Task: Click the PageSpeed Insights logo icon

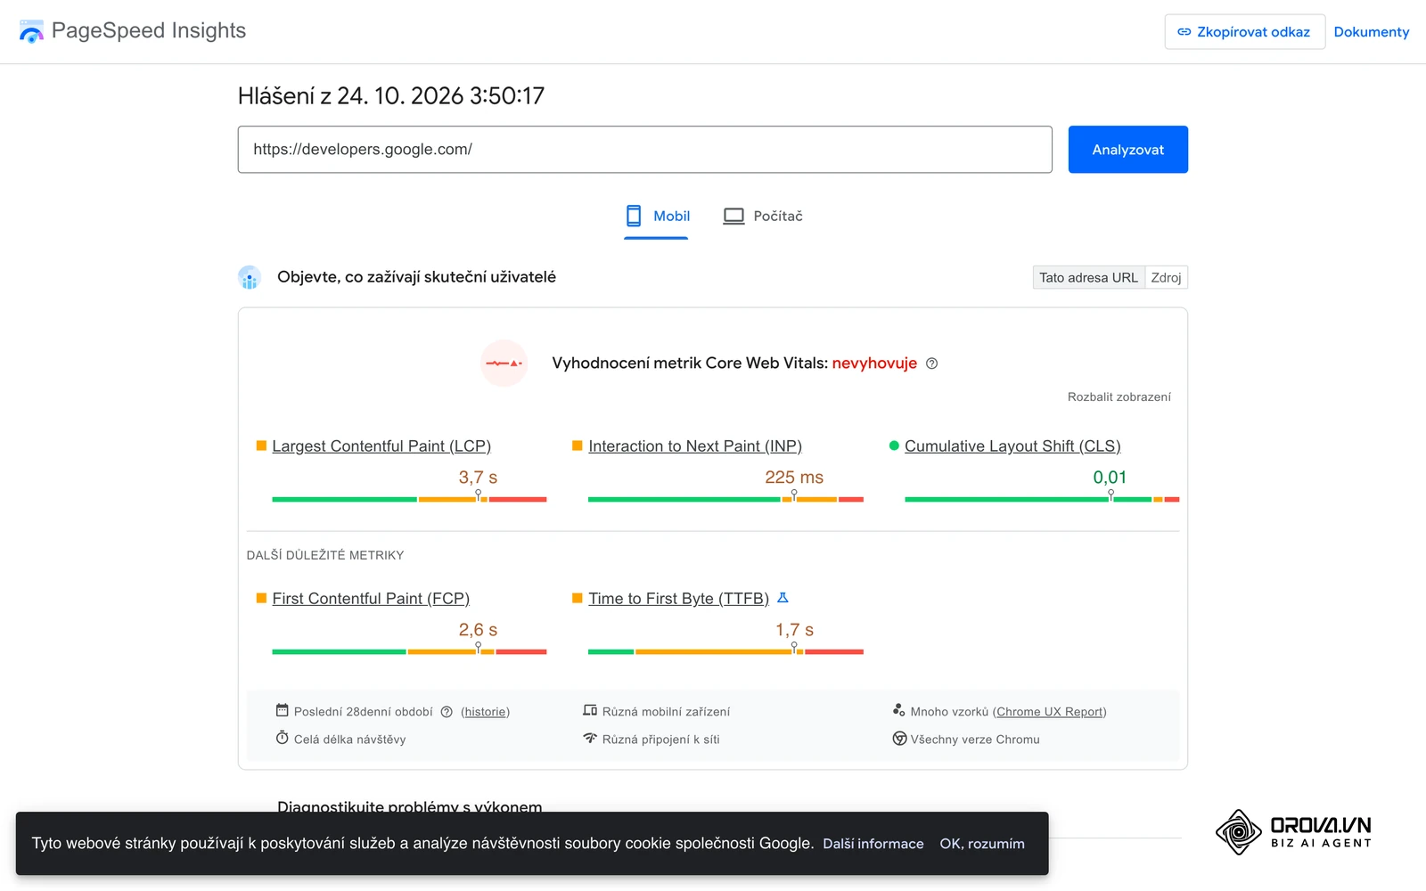Action: pyautogui.click(x=31, y=31)
